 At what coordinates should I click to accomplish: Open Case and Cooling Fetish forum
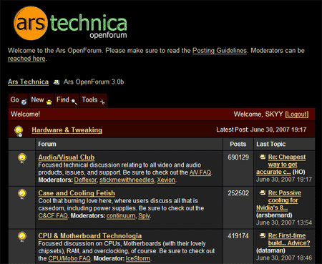(77, 193)
